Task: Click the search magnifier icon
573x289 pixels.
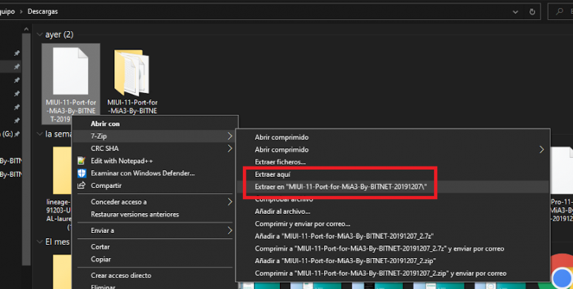Action: [x=559, y=12]
